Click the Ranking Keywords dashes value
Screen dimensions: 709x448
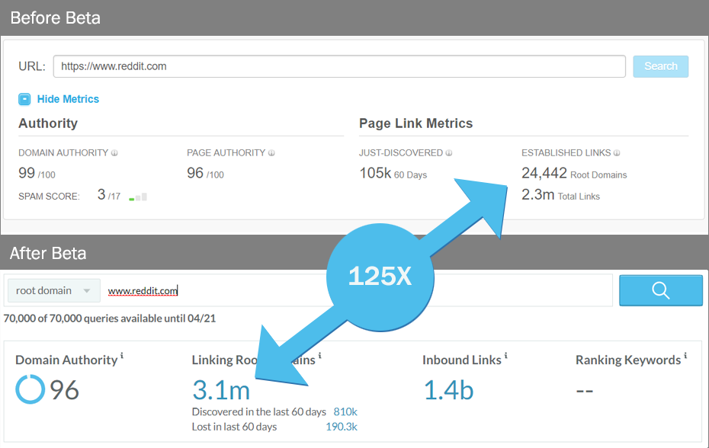[585, 391]
